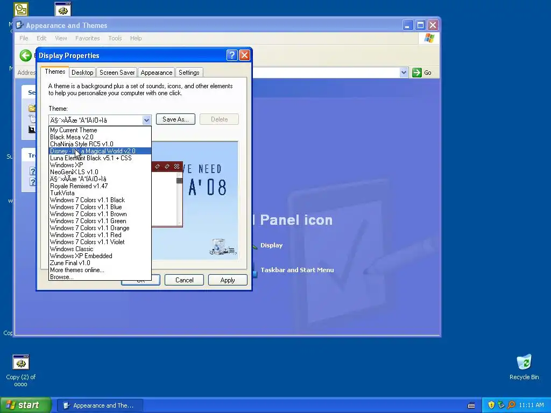
Task: Click the theme preview thumbnail
Action: click(x=195, y=201)
